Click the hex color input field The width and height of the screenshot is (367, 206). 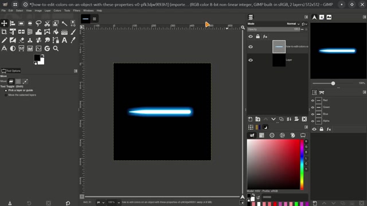tap(284, 197)
